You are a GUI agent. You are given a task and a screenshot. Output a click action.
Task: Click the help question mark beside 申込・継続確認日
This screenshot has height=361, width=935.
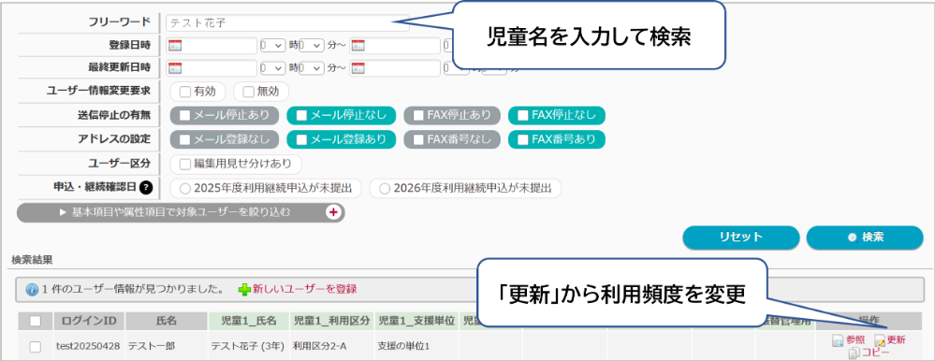146,188
